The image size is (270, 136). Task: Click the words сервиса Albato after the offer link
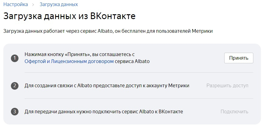point(132,61)
